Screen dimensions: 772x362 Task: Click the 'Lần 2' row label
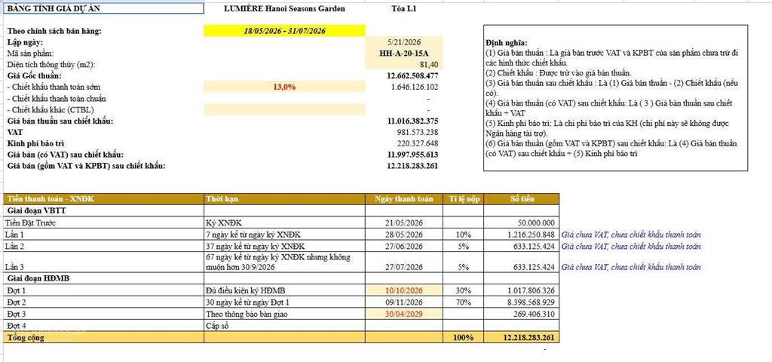14,247
